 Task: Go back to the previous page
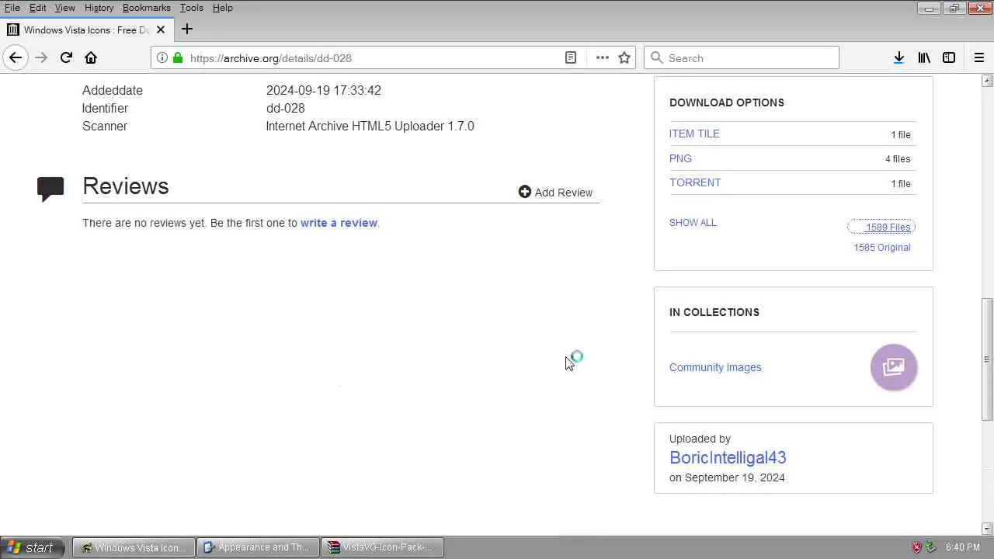tap(16, 57)
